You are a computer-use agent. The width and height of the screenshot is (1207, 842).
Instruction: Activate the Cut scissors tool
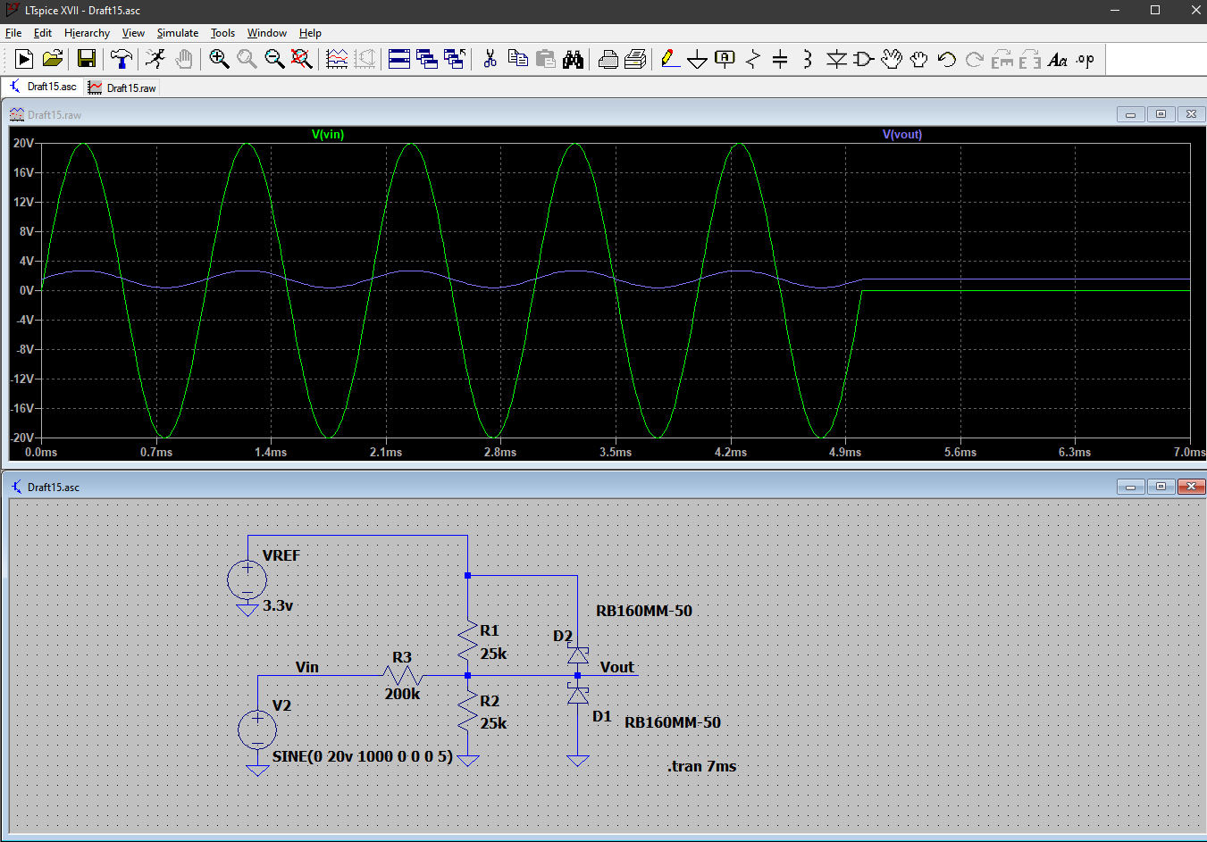[490, 59]
